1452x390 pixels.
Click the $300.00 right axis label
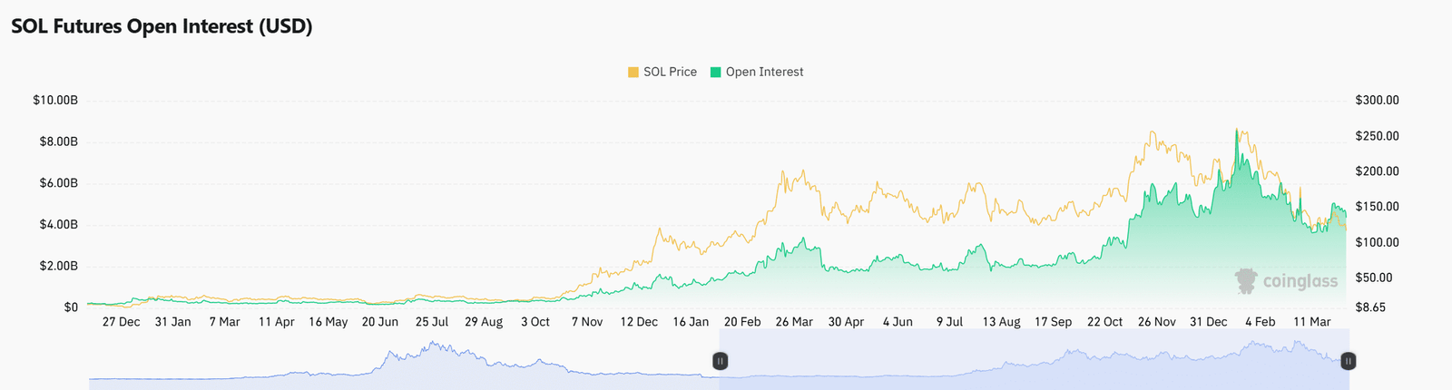pos(1377,100)
